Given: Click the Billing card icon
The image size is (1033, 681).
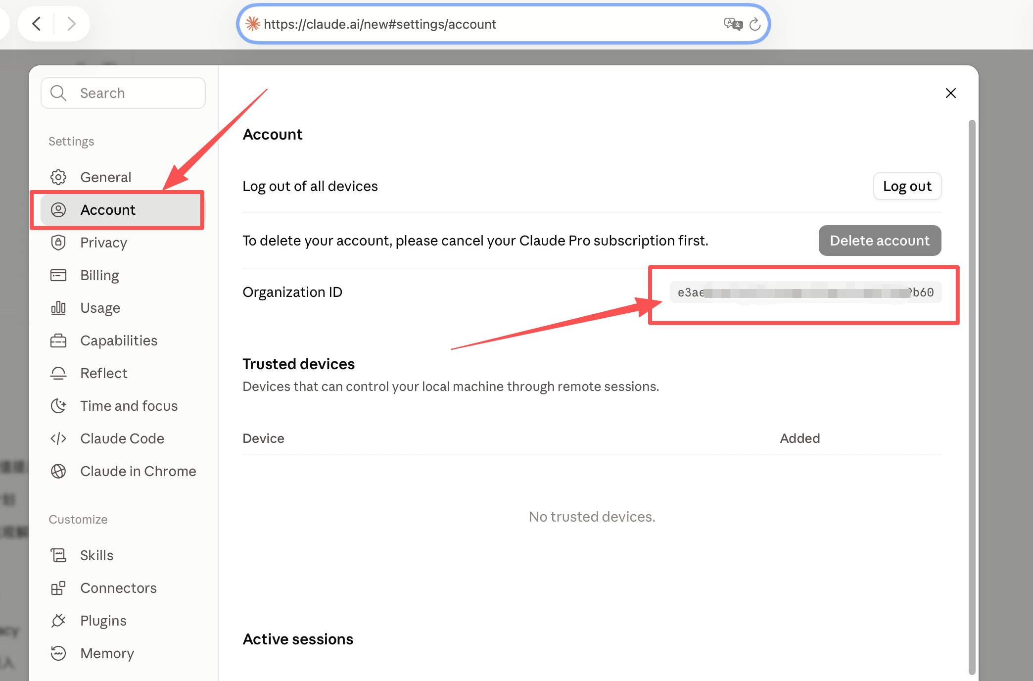Looking at the screenshot, I should tap(58, 275).
